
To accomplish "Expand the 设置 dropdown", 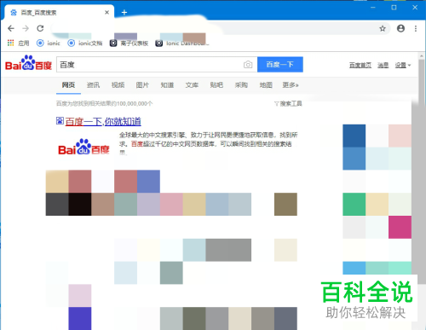I will (403, 66).
